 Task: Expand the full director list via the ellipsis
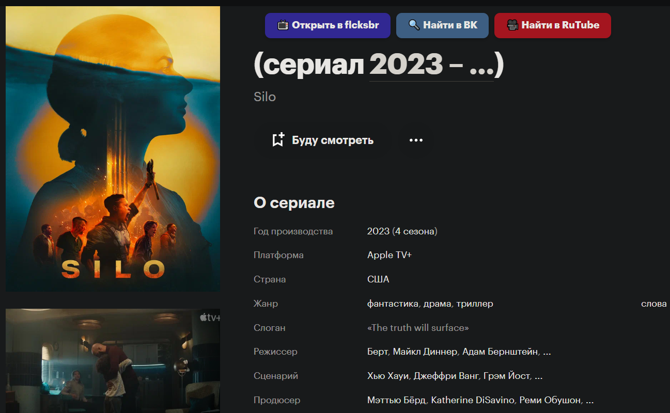(547, 353)
